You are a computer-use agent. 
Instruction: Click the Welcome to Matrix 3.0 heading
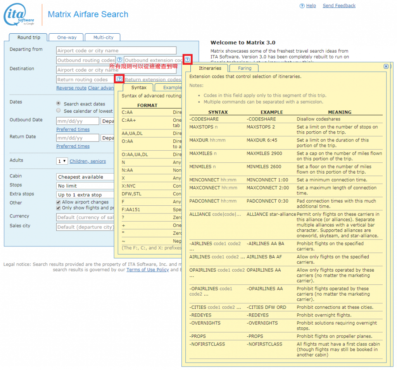point(243,43)
